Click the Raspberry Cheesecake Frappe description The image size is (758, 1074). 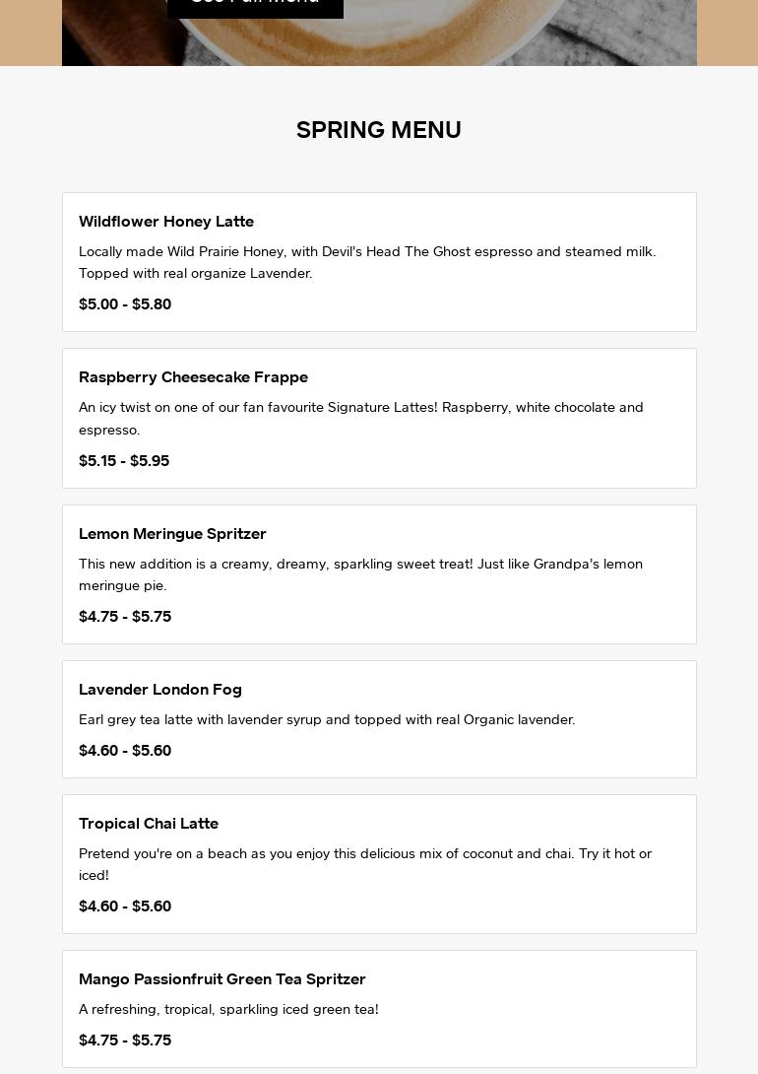coord(361,418)
